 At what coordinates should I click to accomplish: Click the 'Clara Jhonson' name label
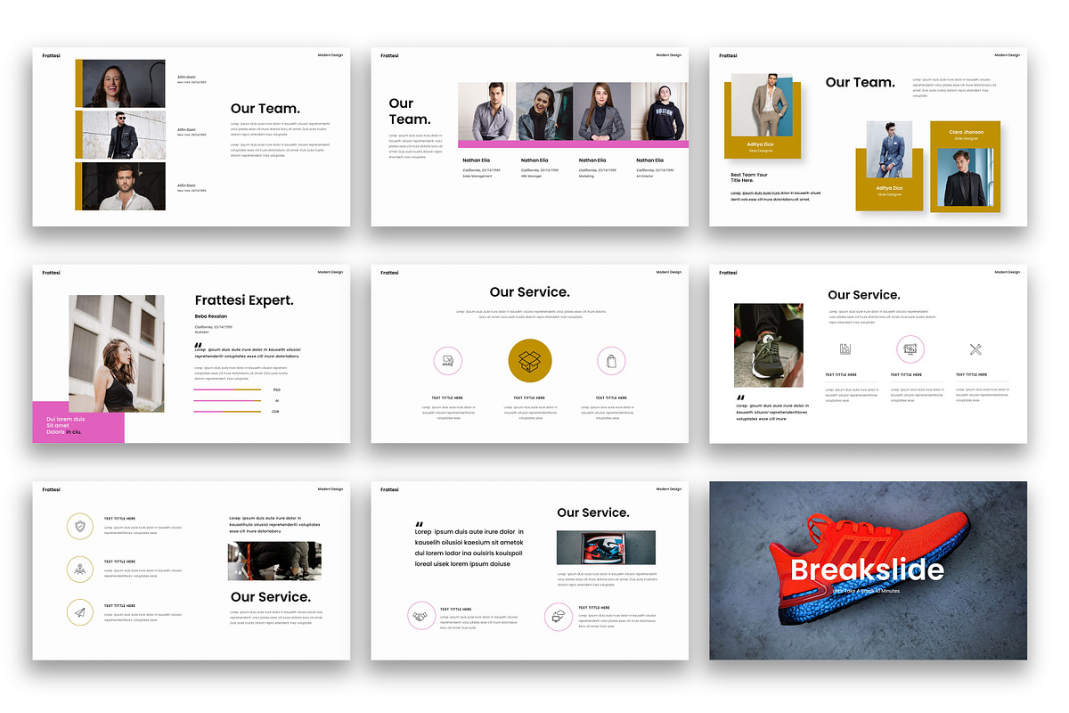pos(967,132)
